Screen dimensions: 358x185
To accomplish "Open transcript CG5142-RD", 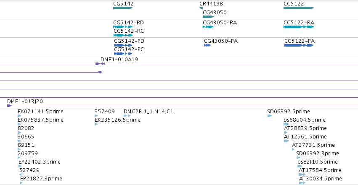I will coord(129,23).
